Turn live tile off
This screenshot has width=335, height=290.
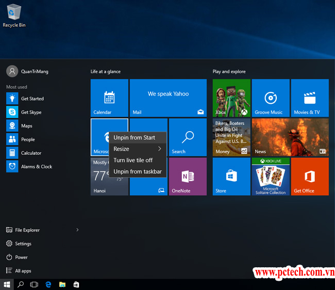[133, 160]
